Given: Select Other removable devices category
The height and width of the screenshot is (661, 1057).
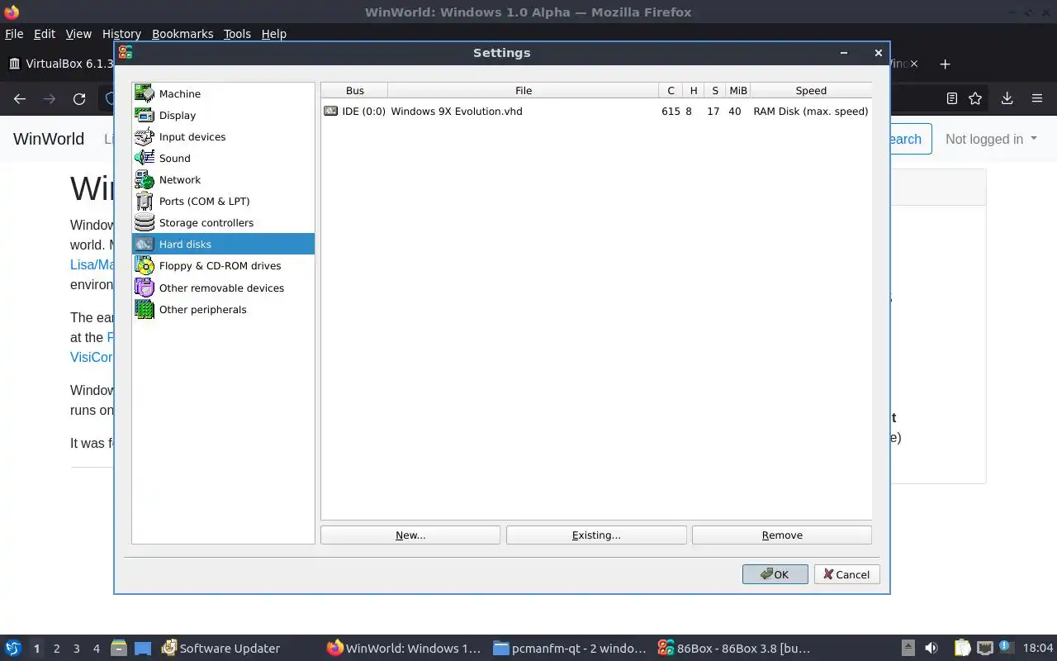Looking at the screenshot, I should pyautogui.click(x=223, y=288).
